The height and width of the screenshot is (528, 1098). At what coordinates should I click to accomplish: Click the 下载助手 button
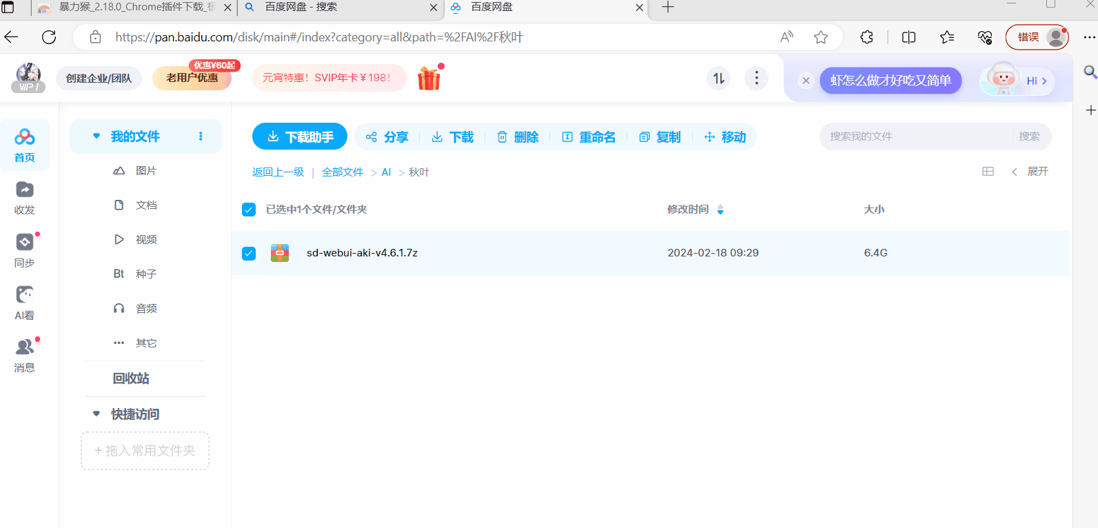300,136
